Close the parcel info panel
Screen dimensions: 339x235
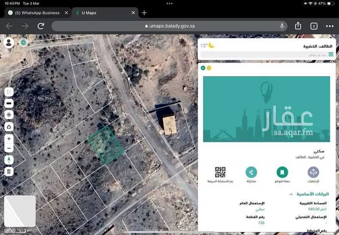[x=203, y=68]
